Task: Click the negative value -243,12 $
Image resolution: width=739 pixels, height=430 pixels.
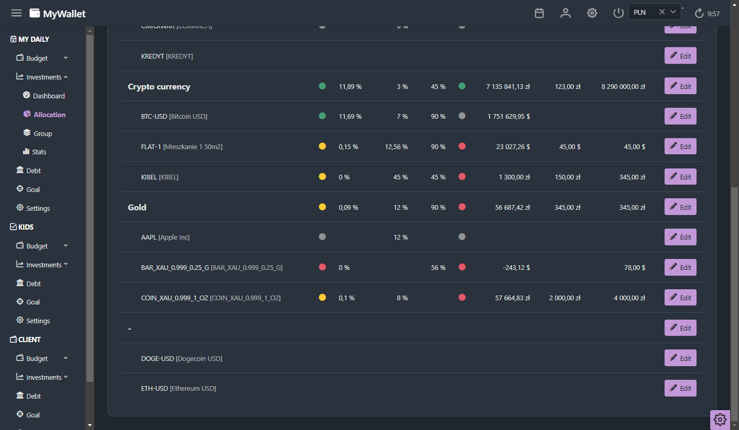Action: coord(516,268)
